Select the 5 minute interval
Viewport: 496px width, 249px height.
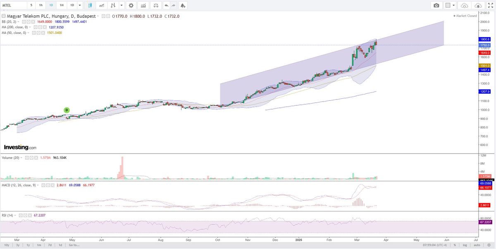[31, 5]
